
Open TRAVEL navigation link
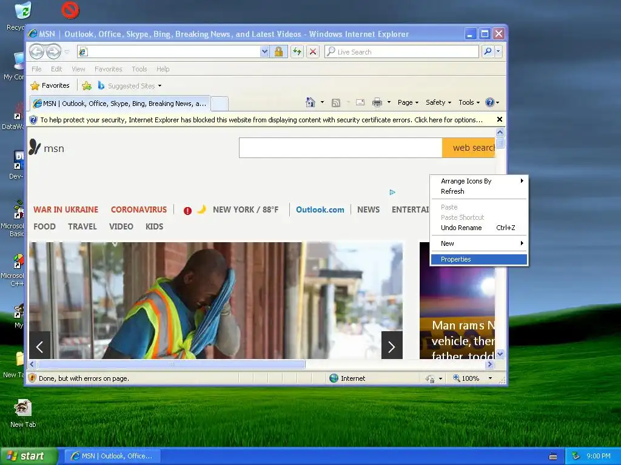pyautogui.click(x=82, y=226)
